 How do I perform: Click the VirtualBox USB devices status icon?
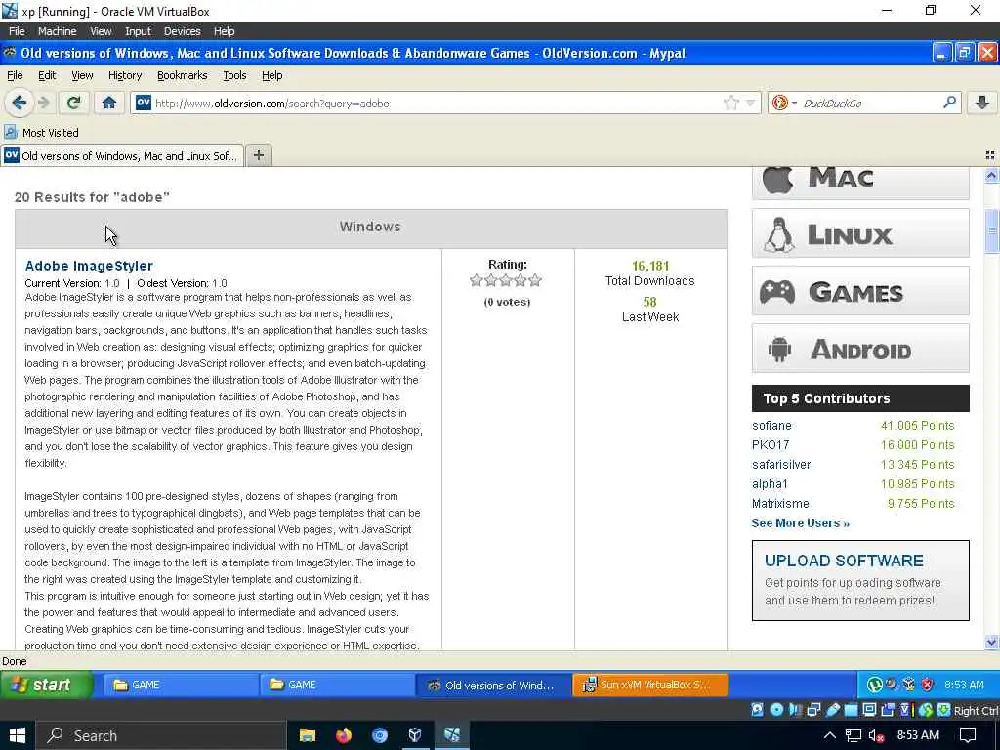click(x=833, y=709)
